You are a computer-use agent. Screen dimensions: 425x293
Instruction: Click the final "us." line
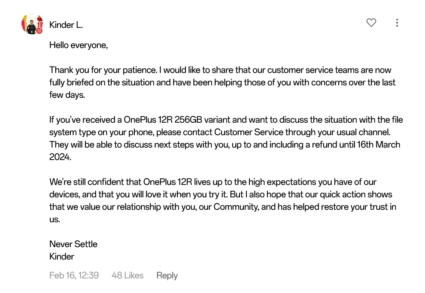pos(55,220)
